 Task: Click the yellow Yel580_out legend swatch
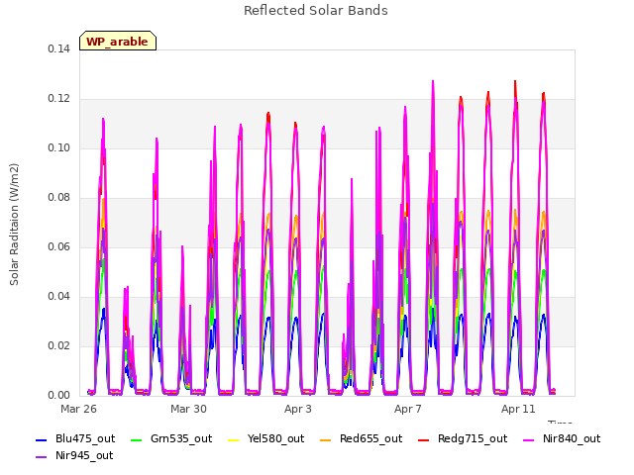click(234, 440)
